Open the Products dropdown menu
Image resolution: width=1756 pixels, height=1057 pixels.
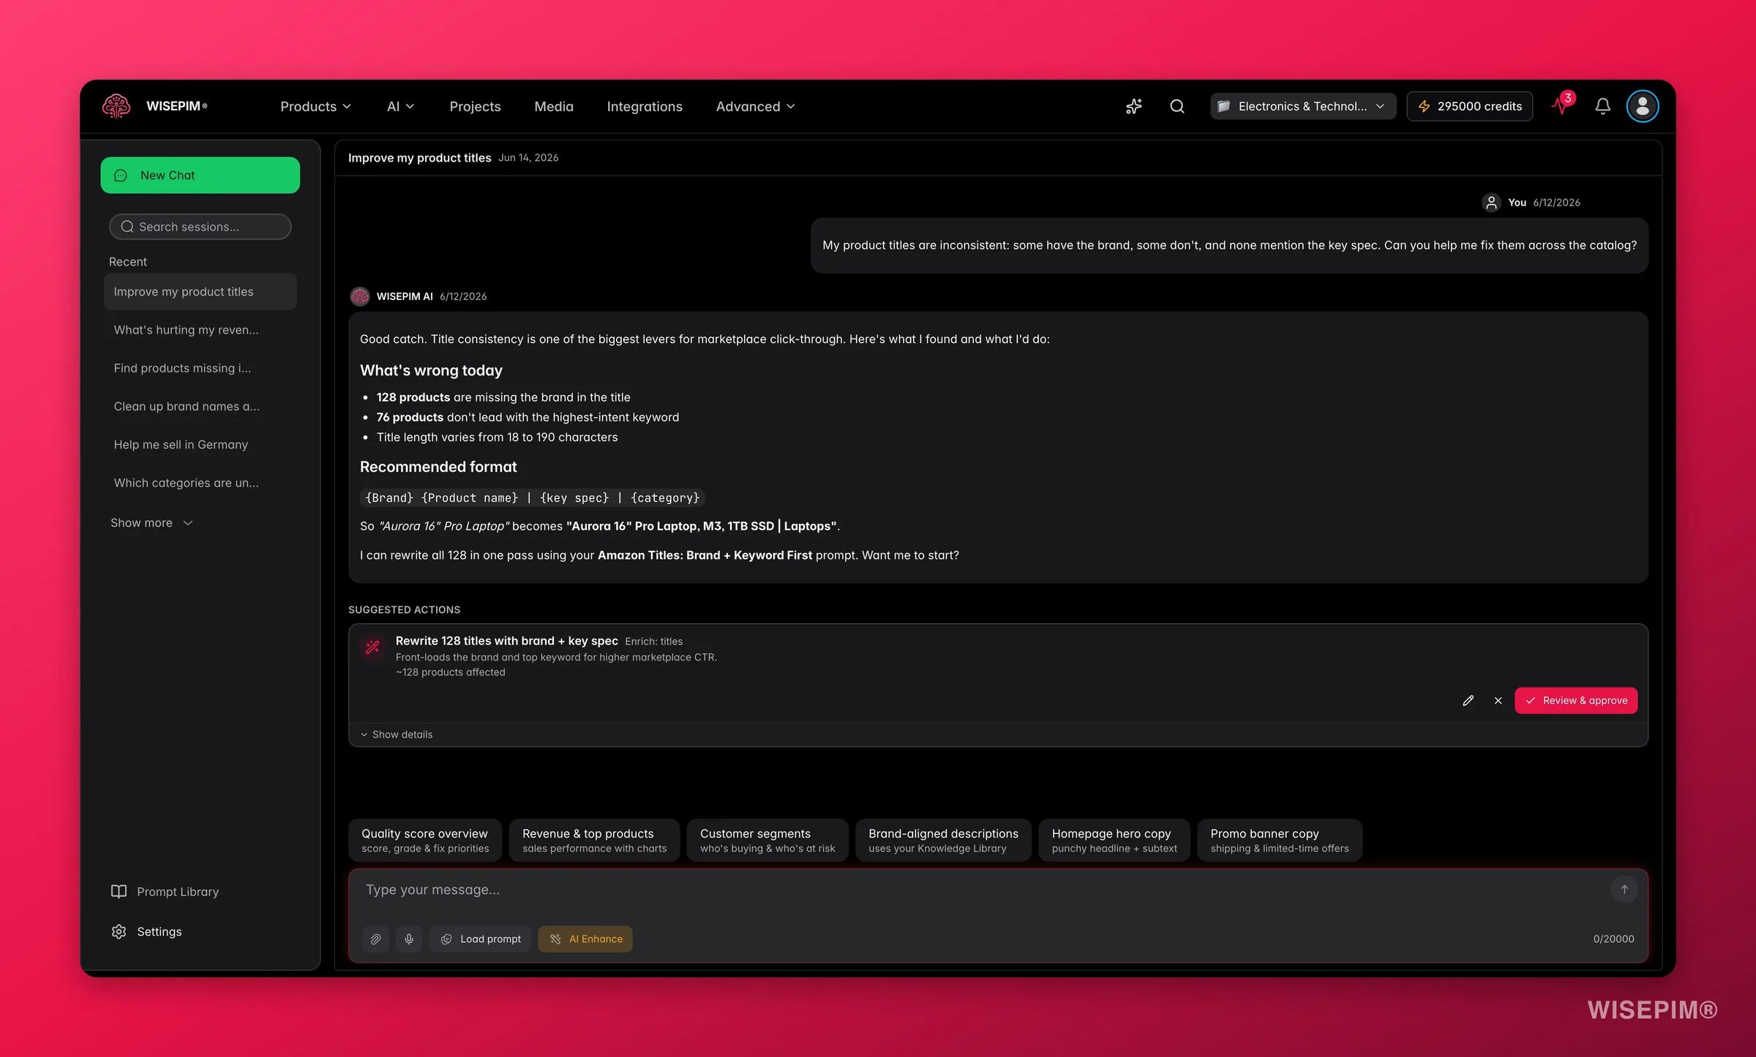[315, 106]
